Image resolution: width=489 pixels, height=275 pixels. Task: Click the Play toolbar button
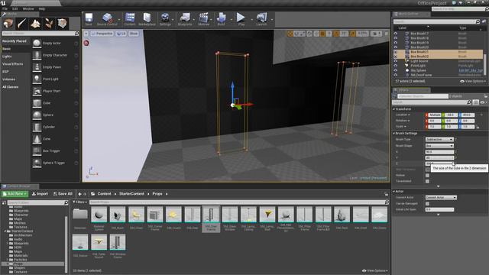(x=241, y=19)
